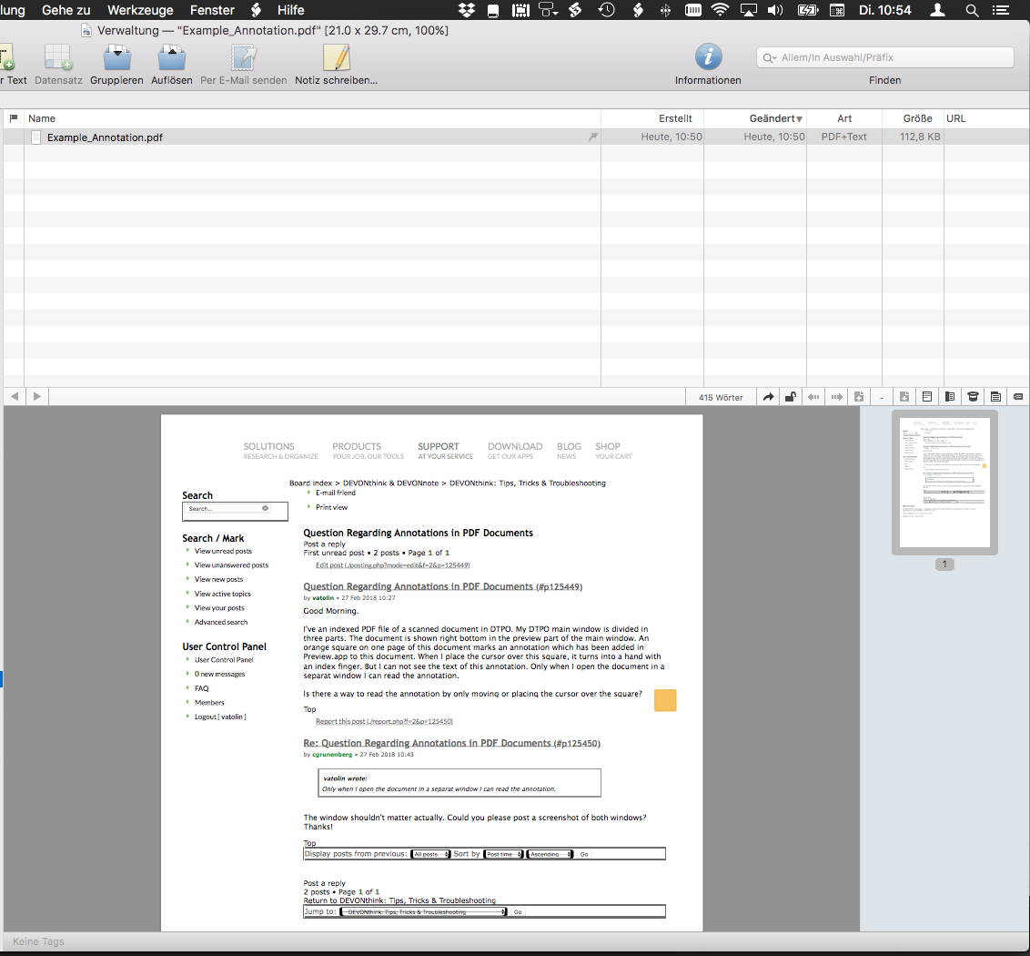Toggle sort direction on the Geändert column

(755, 118)
